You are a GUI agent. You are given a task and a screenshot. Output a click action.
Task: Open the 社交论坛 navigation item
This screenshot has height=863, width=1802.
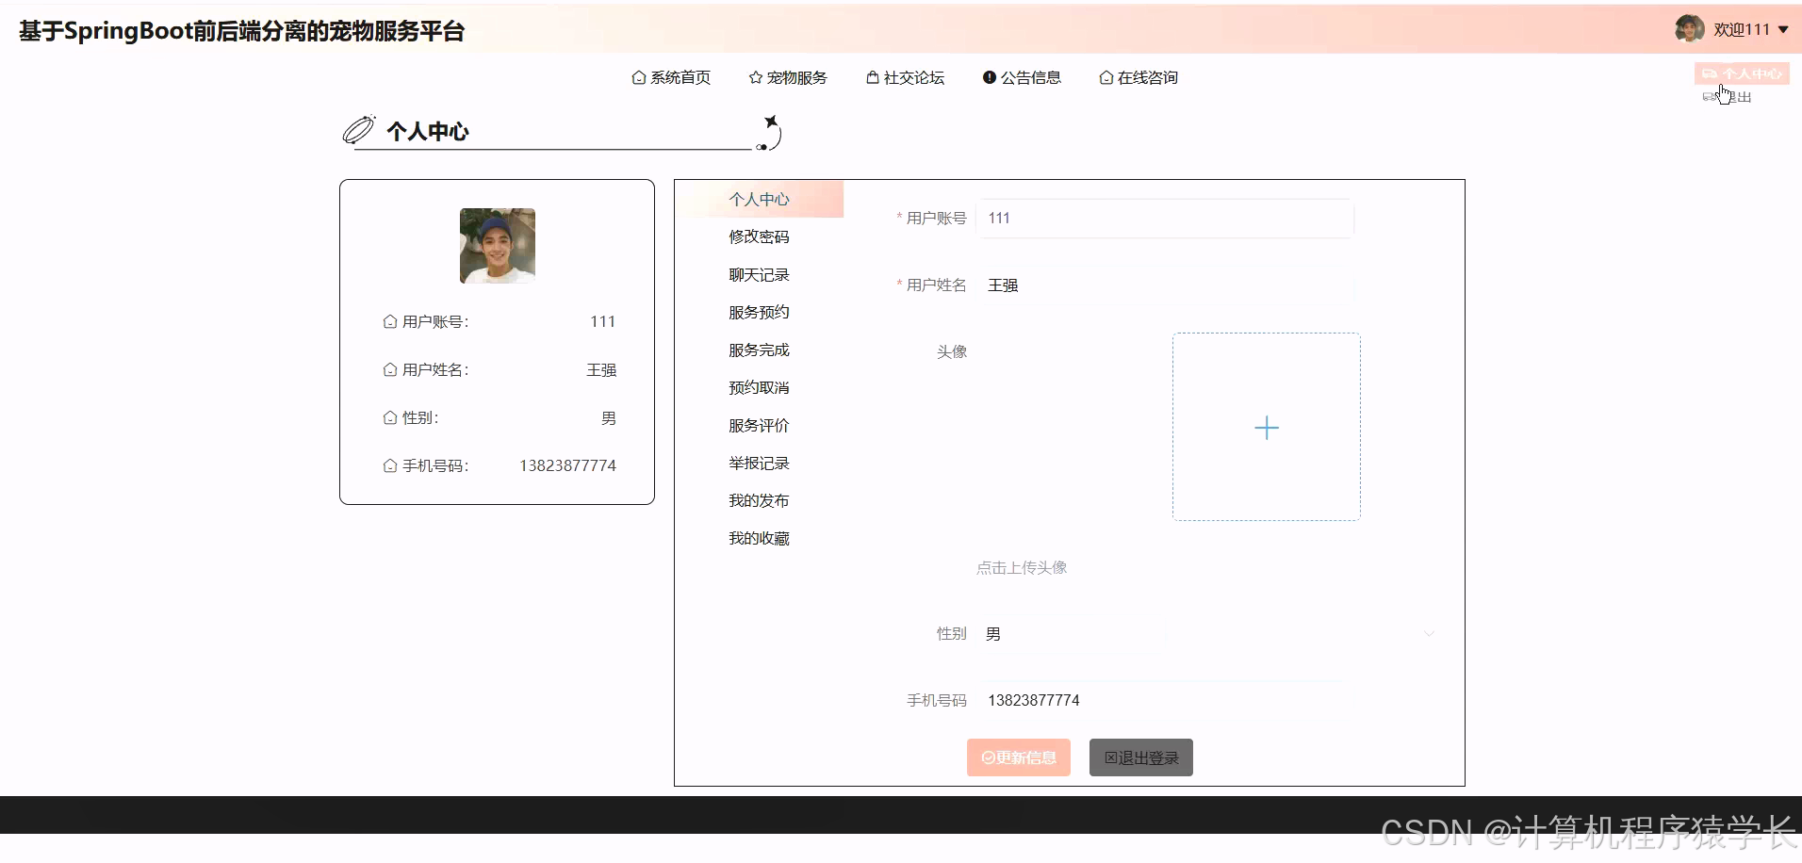click(x=905, y=77)
